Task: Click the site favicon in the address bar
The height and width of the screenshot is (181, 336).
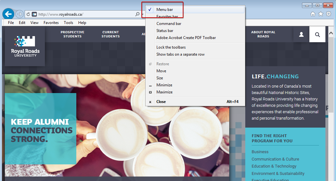Action: tap(34, 14)
